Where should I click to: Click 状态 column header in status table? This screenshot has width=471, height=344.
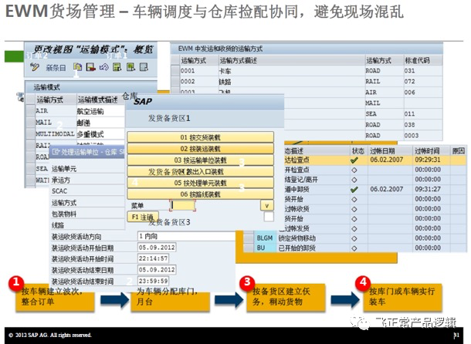tap(358, 150)
